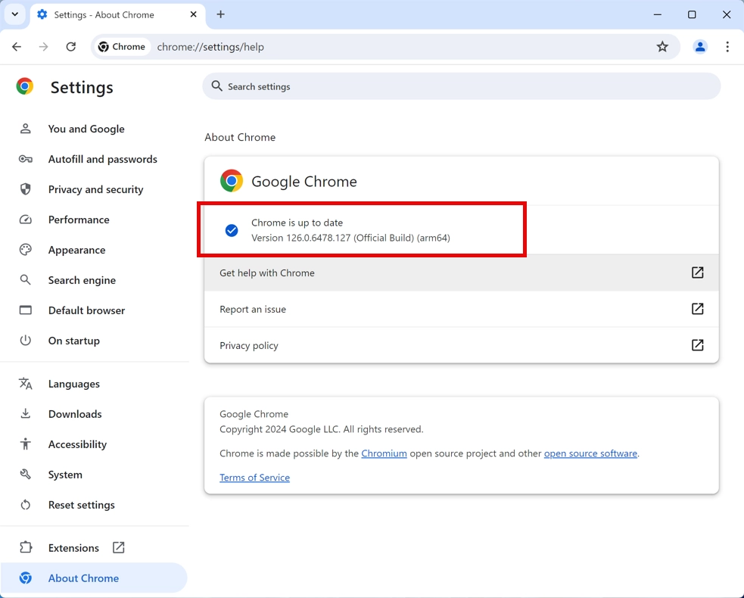Bookmark this page with the star icon
This screenshot has width=744, height=598.
(663, 46)
